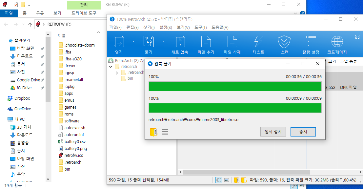
Task: Click Explorer sidebar scroll down arrow
Action: (48, 179)
